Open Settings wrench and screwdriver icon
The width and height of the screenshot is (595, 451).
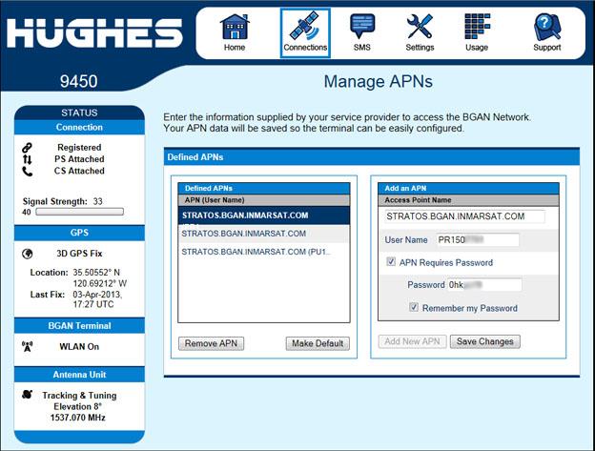coord(420,26)
